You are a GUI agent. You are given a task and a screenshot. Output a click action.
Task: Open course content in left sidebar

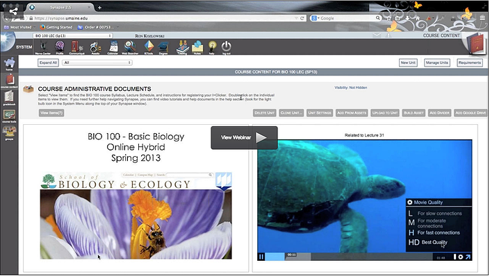coord(9,81)
